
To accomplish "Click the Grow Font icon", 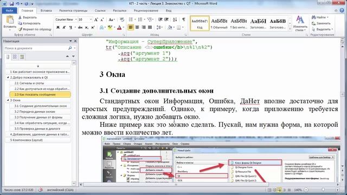I will pos(96,19).
